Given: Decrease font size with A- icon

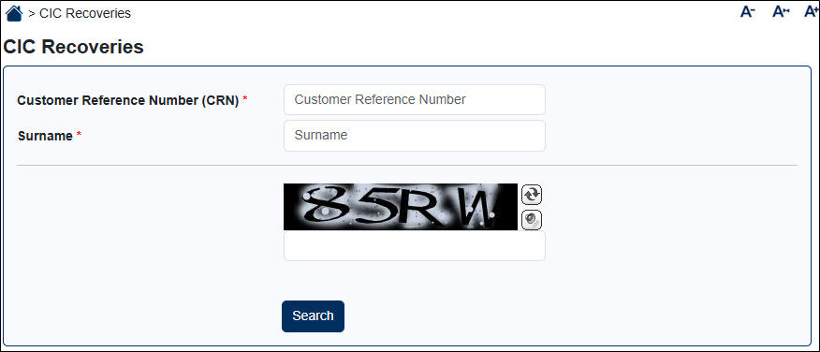Looking at the screenshot, I should click(x=748, y=11).
